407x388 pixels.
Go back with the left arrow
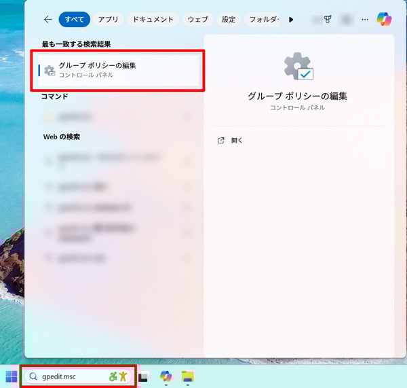tap(48, 20)
